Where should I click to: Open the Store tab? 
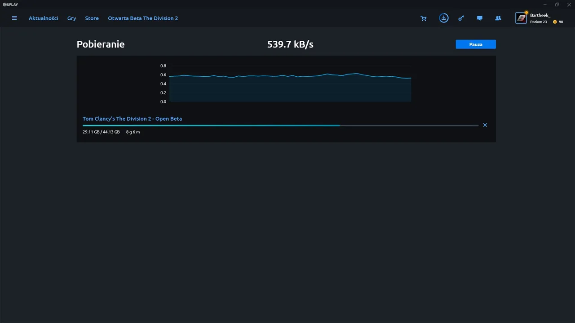[92, 18]
